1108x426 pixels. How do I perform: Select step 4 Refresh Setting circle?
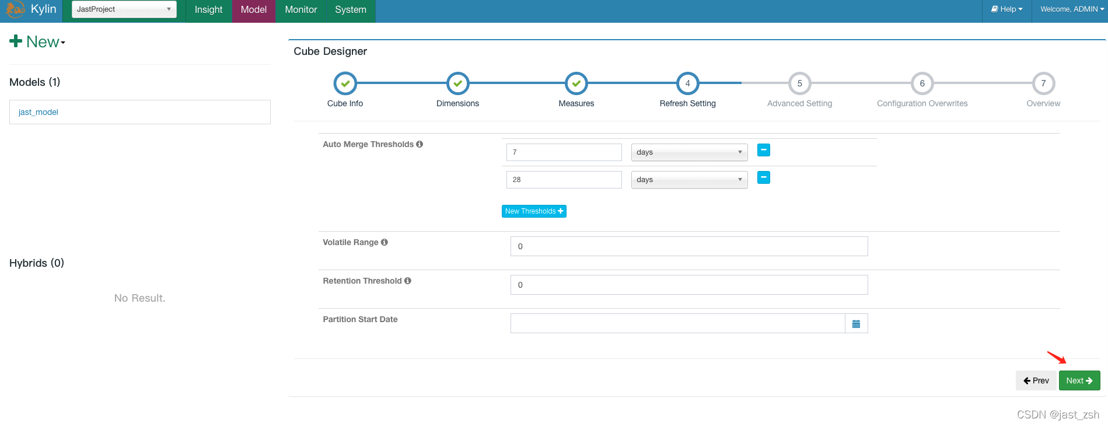tap(688, 83)
